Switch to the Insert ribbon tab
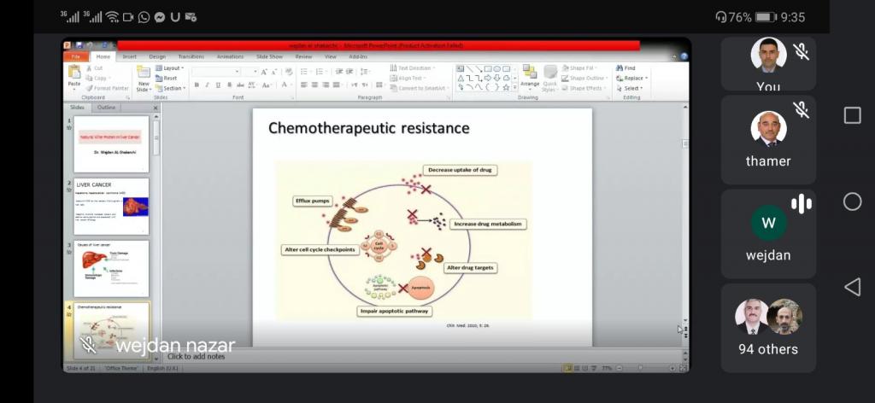Viewport: 875px width, 403px height. pyautogui.click(x=129, y=56)
